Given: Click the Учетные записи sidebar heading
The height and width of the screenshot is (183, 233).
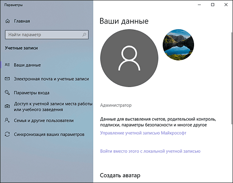Looking at the screenshot, I should click(21, 48).
